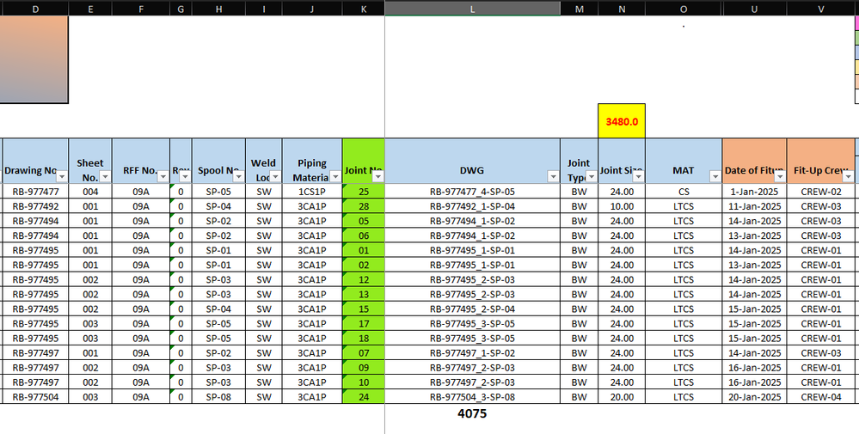Open the MAT column filter dropdown
The image size is (859, 434).
715,177
